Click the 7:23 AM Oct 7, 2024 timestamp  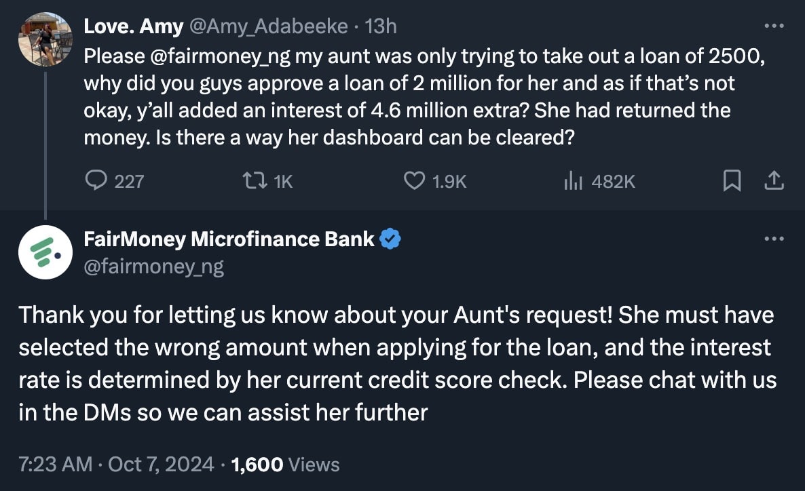[115, 465]
